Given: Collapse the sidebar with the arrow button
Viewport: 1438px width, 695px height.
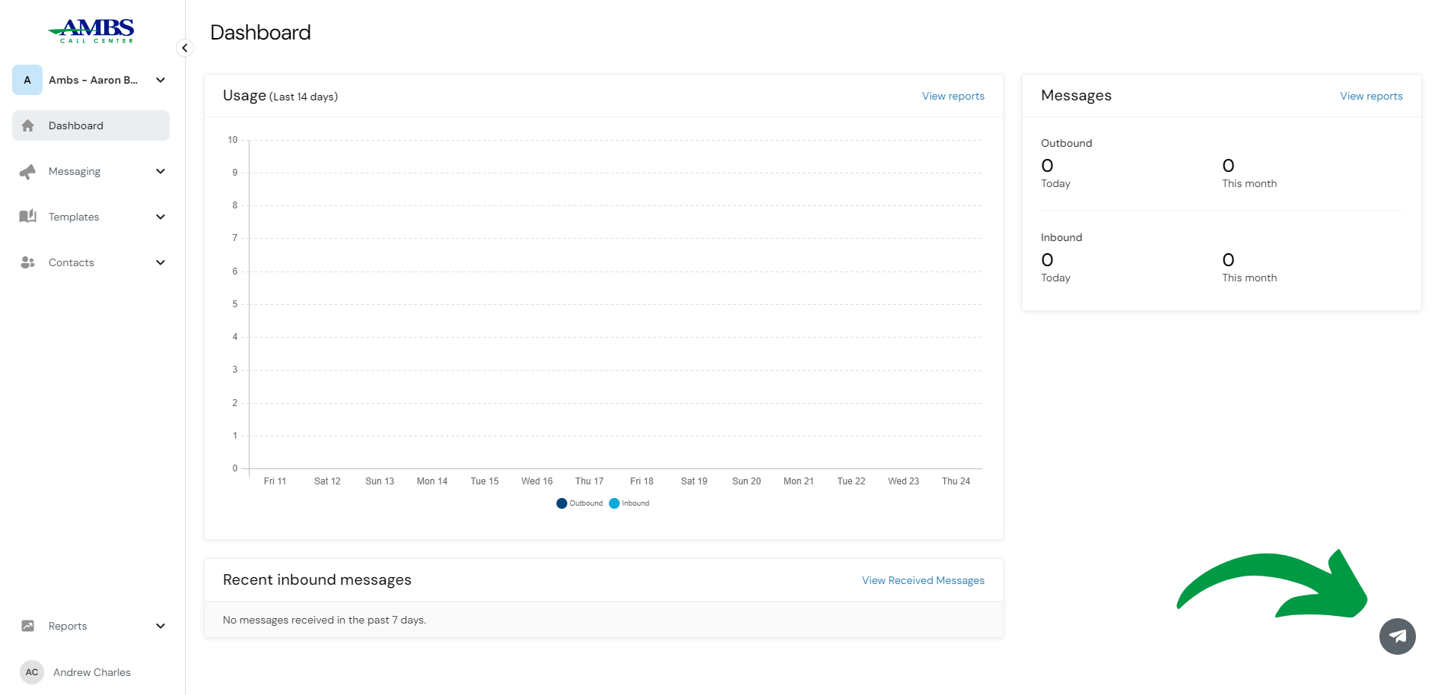Looking at the screenshot, I should coord(185,48).
